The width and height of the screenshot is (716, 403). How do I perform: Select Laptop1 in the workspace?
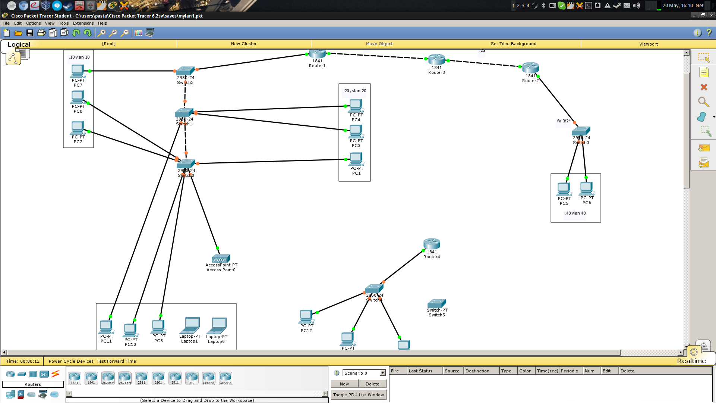click(190, 325)
